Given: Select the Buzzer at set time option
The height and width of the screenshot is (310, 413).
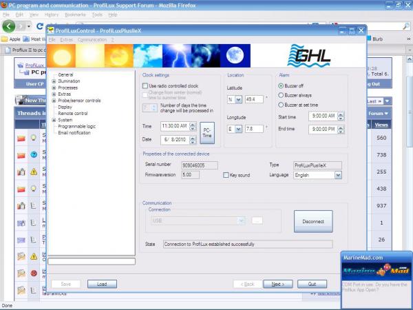Looking at the screenshot, I should (x=281, y=105).
